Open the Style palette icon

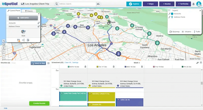click(23, 32)
